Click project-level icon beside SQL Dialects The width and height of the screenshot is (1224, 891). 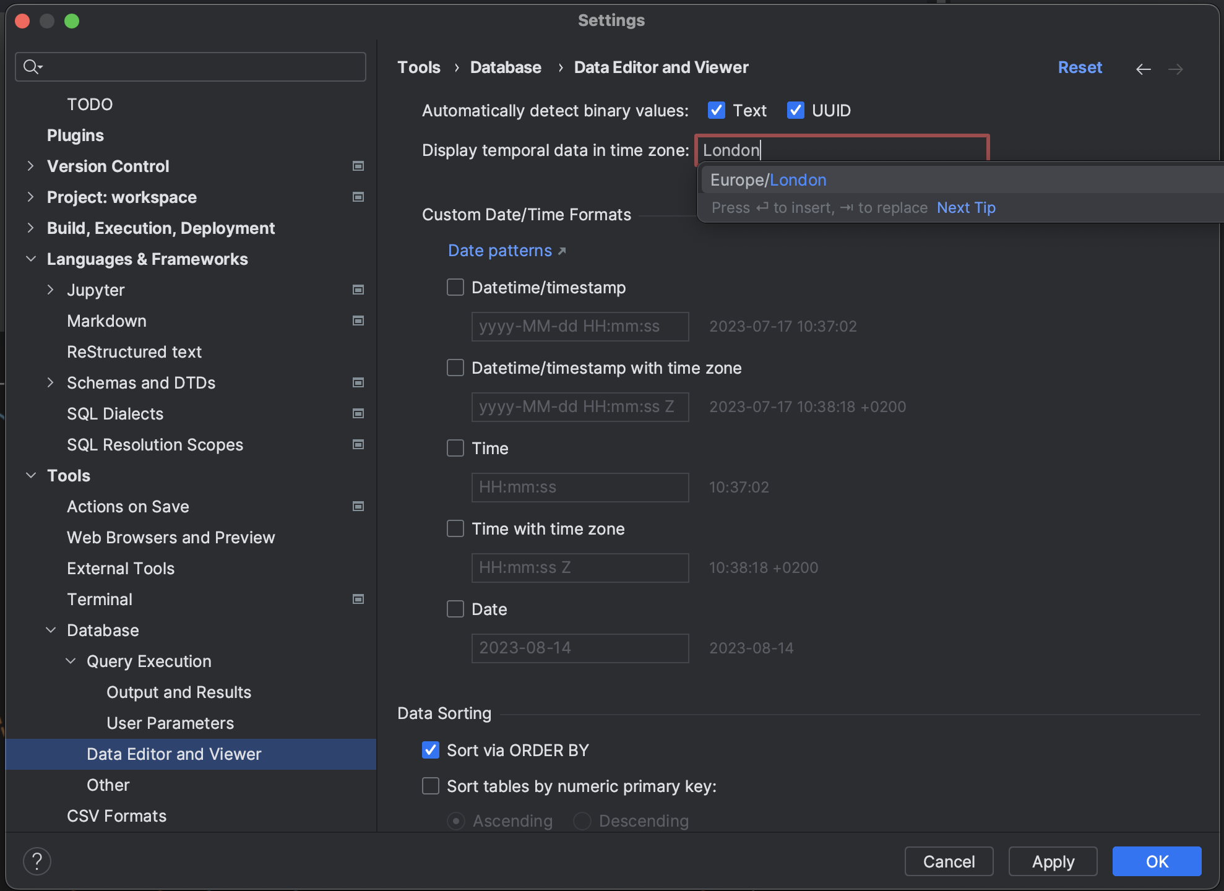coord(358,413)
